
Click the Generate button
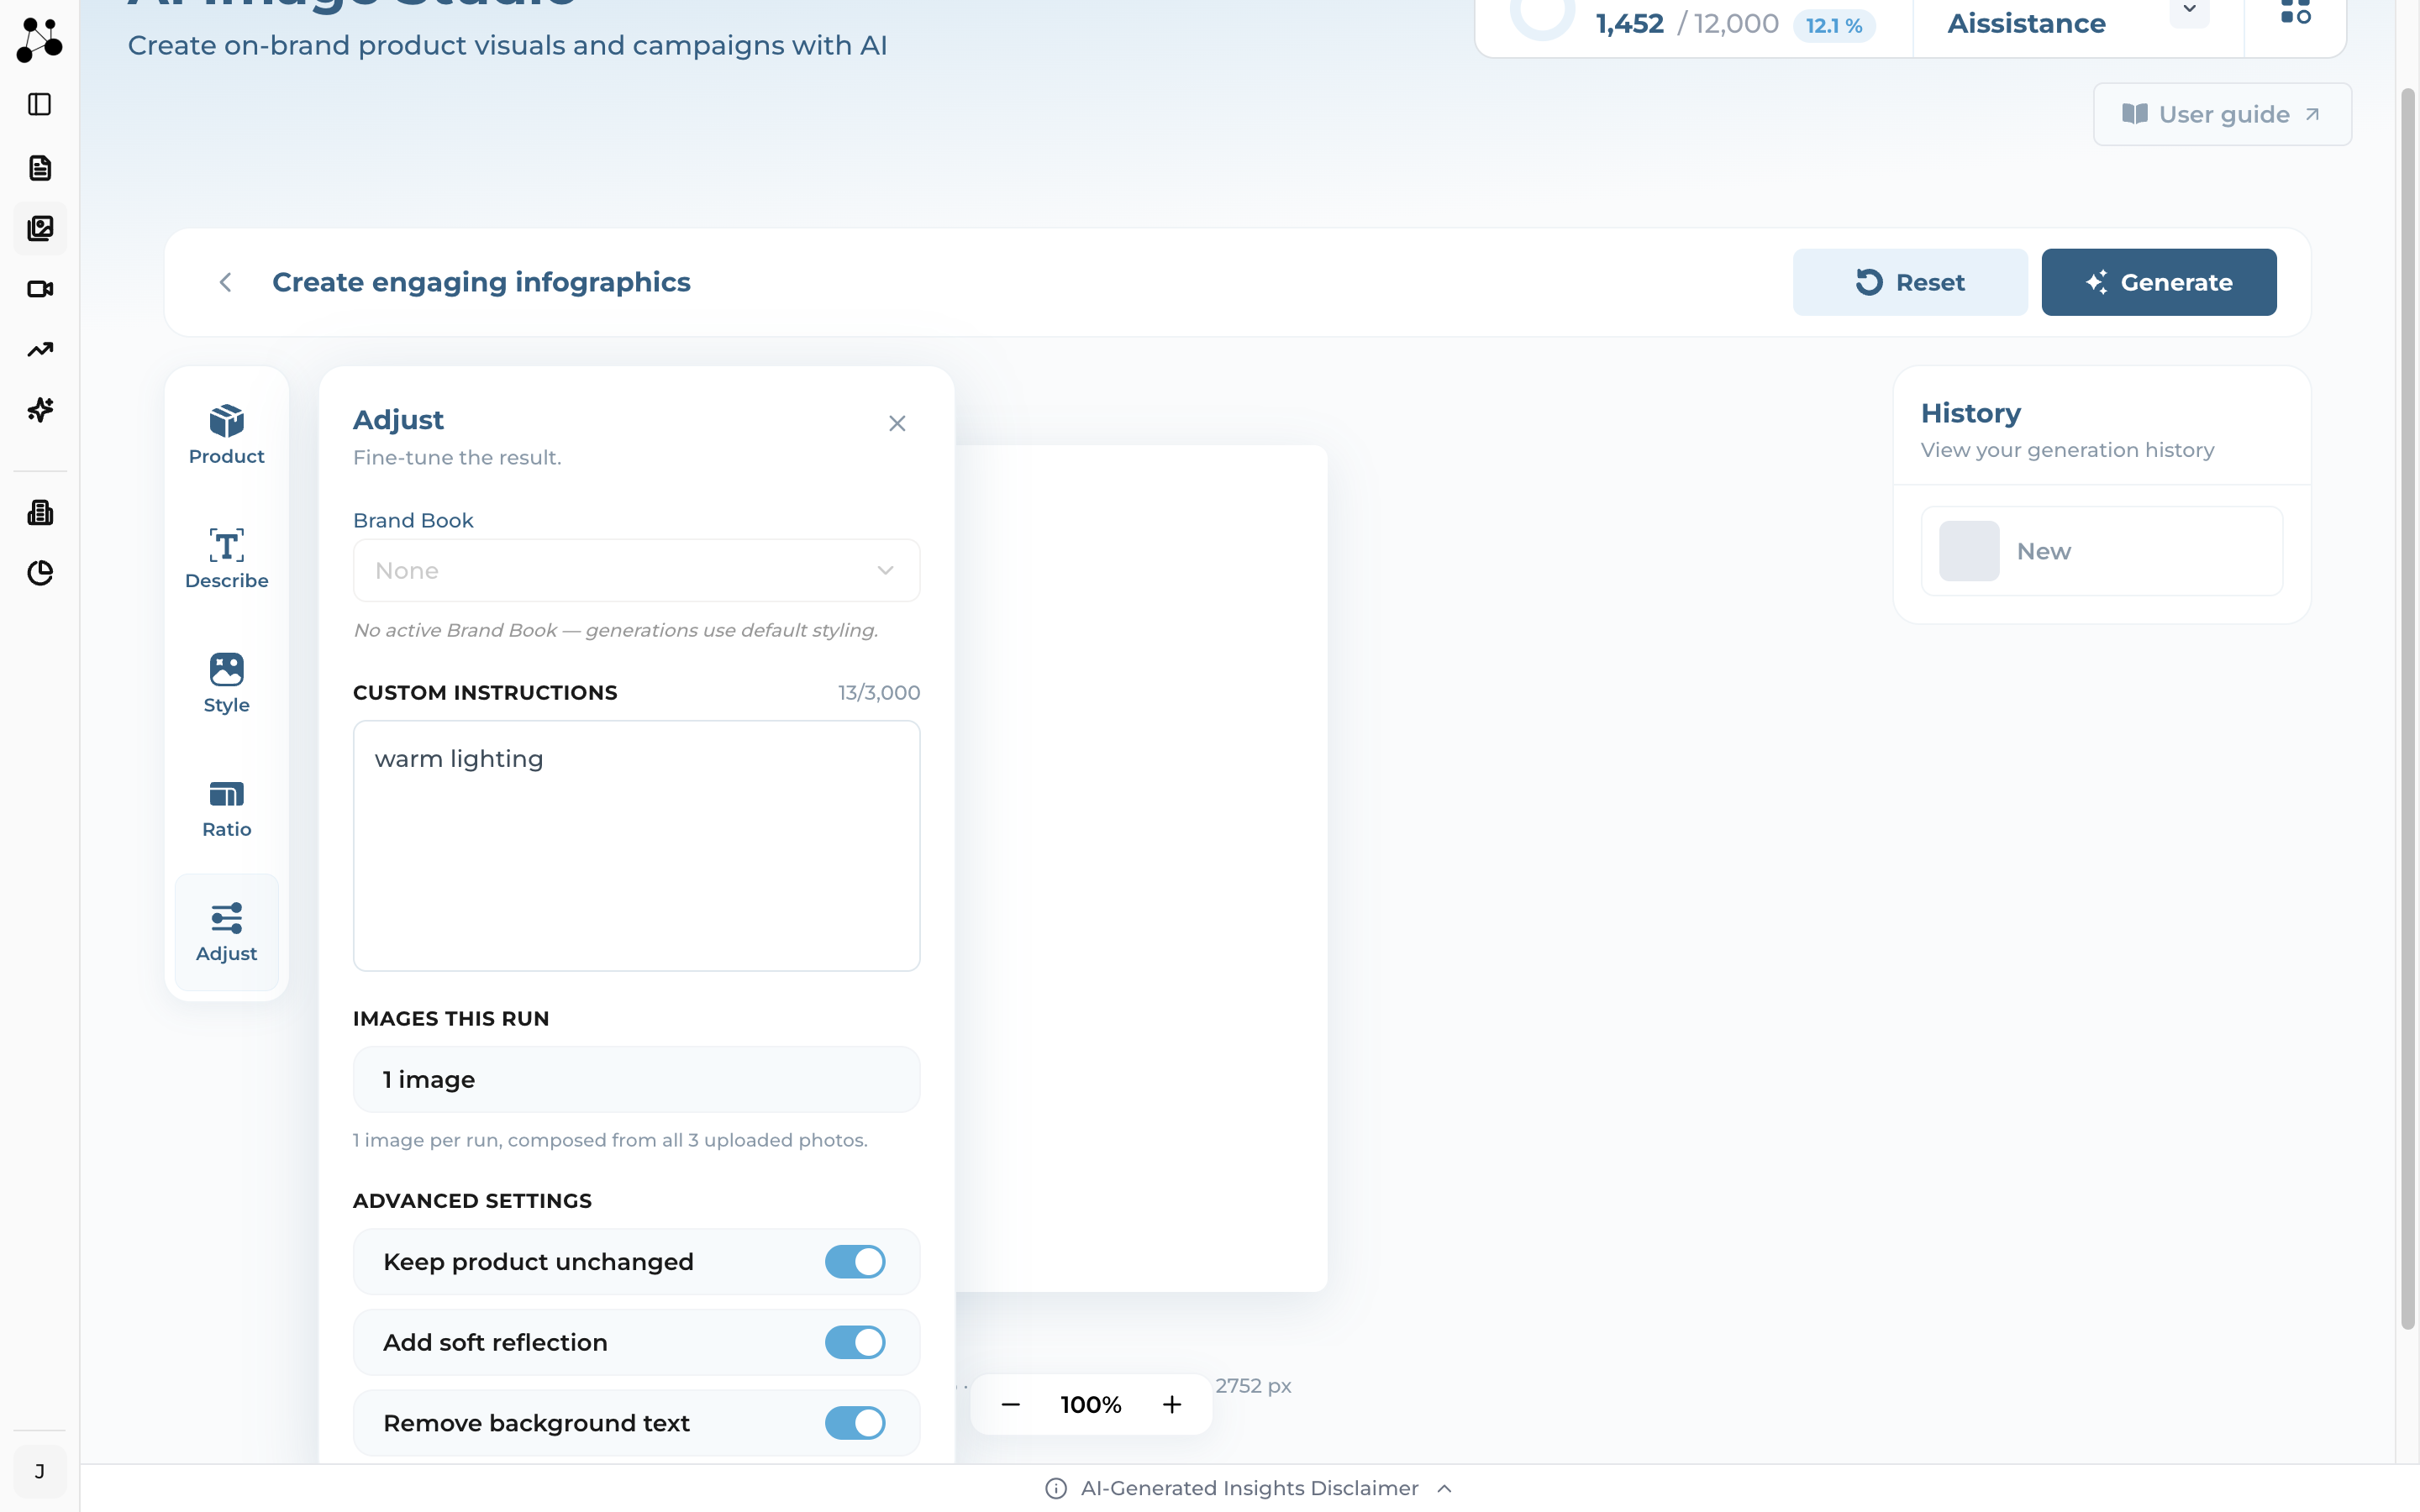click(x=2159, y=283)
